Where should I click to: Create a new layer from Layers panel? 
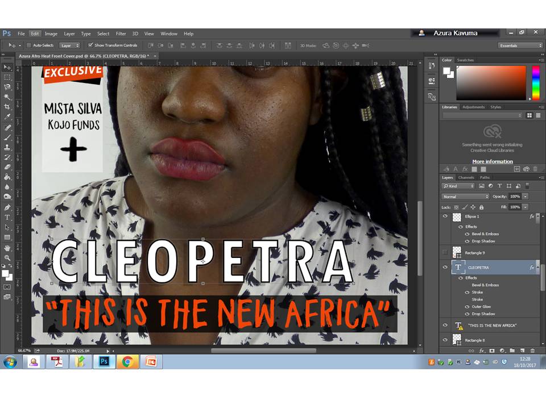tap(522, 350)
